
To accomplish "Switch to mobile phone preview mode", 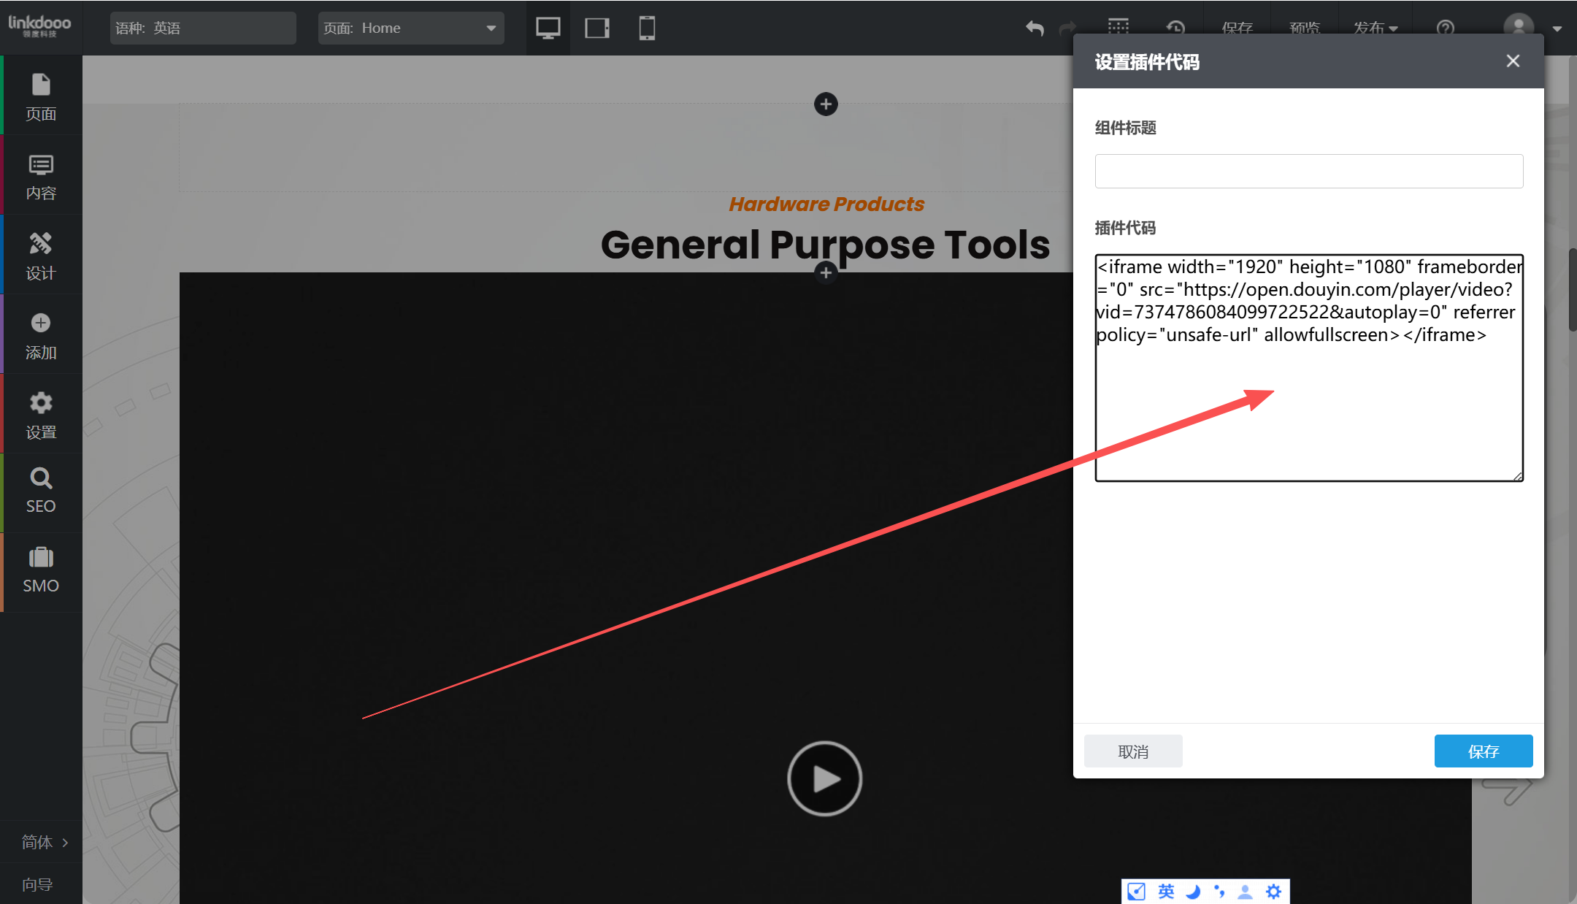I will pos(647,28).
